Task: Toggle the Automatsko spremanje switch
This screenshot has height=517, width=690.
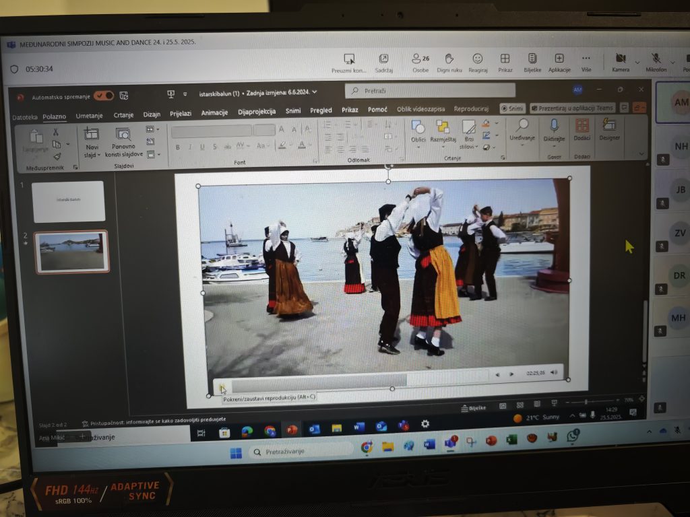Action: pyautogui.click(x=104, y=96)
